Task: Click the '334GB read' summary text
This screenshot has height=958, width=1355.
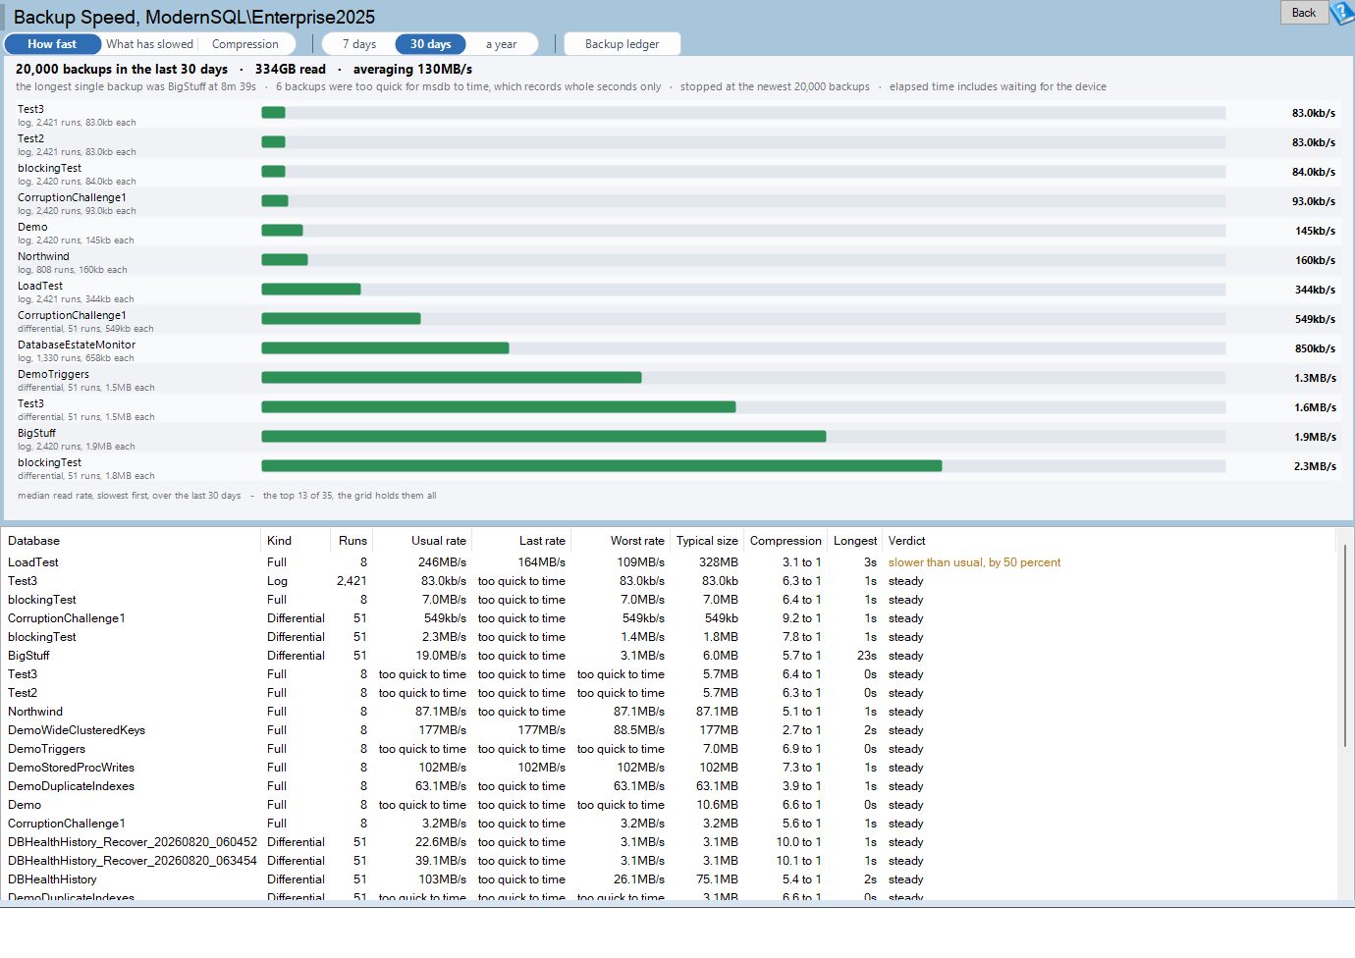Action: (x=290, y=69)
